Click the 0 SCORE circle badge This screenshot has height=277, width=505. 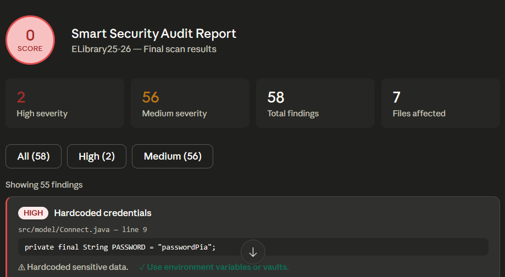tap(30, 40)
